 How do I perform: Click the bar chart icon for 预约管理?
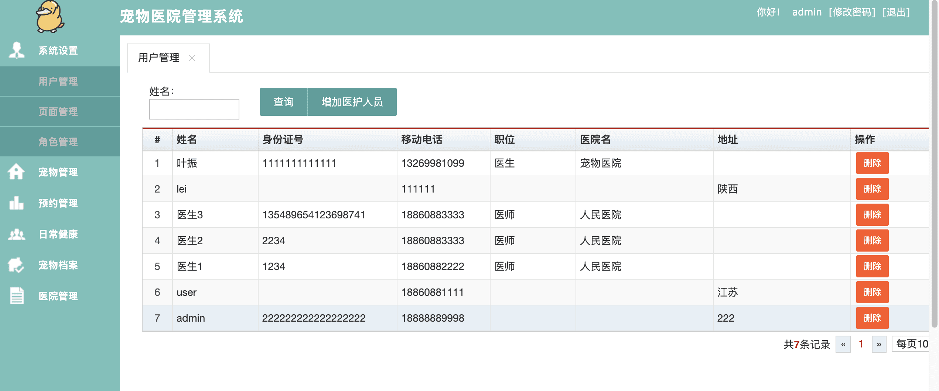pyautogui.click(x=16, y=203)
